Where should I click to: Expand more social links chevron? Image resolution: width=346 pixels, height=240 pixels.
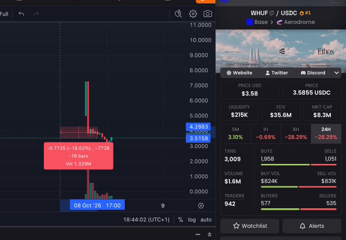coord(336,73)
